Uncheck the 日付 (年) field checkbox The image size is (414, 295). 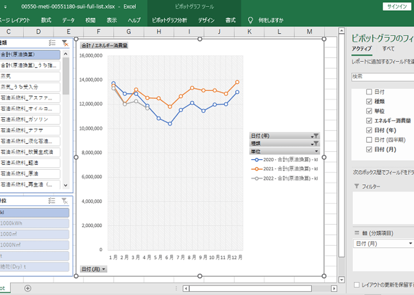pos(369,130)
